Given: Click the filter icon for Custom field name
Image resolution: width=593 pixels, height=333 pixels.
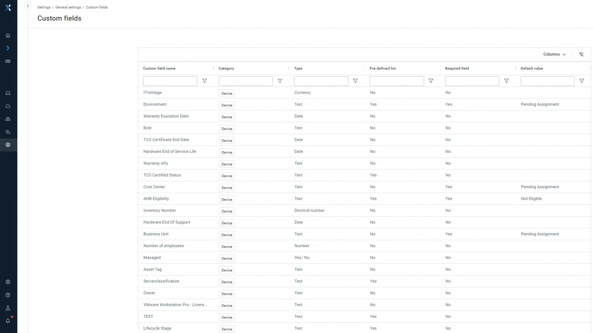Looking at the screenshot, I should (x=204, y=81).
